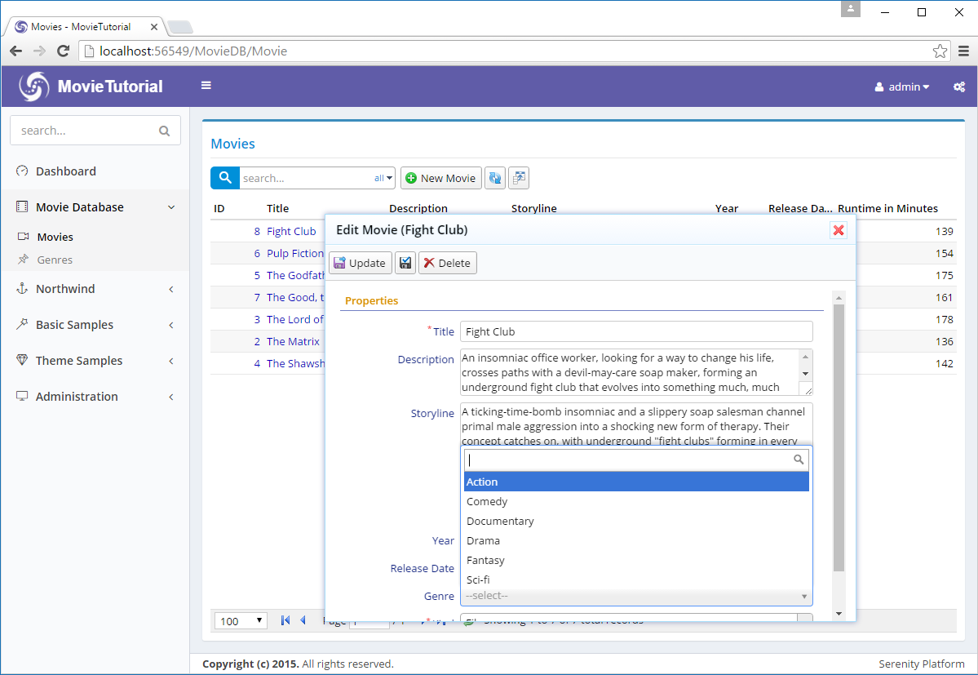Screen dimensions: 978x675
Task: Click the refresh icon beside New Movie
Action: [495, 178]
